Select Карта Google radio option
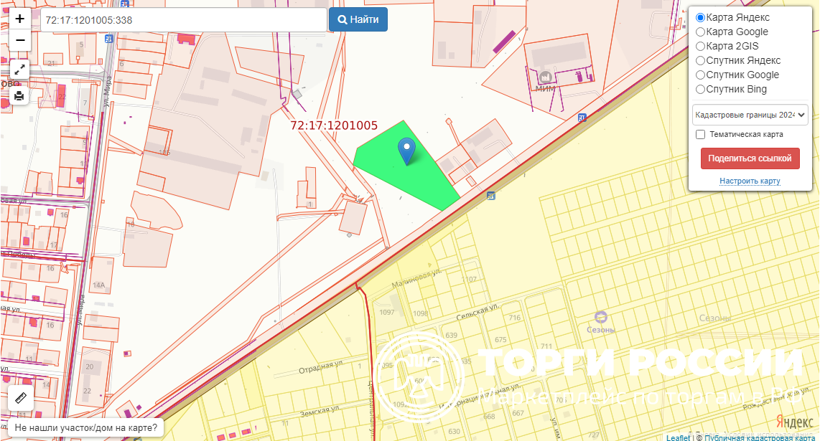Image resolution: width=820 pixels, height=441 pixels. pos(701,32)
